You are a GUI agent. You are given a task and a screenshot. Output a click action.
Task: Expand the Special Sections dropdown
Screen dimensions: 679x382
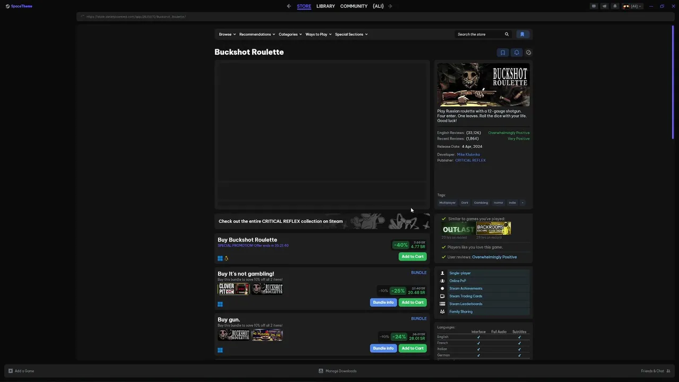point(351,34)
